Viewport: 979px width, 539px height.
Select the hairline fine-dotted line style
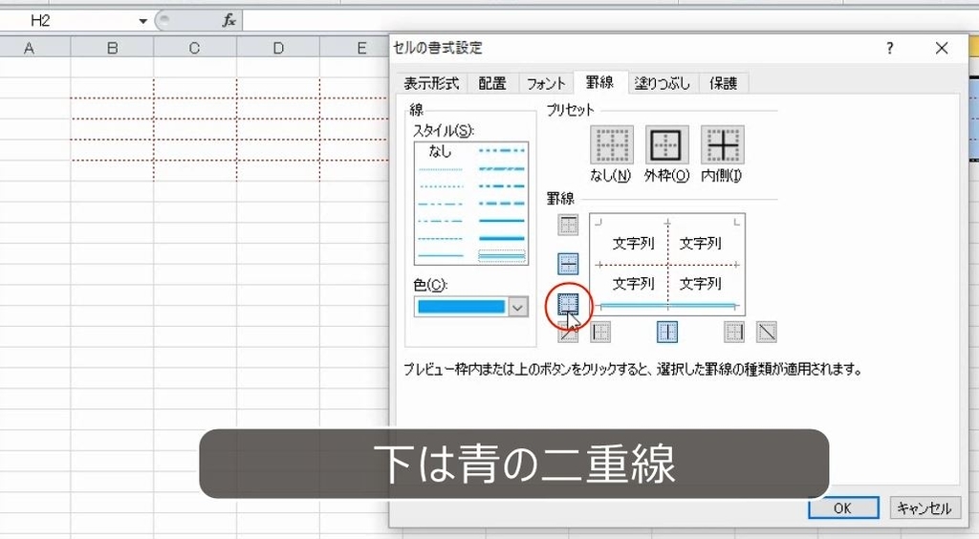441,169
